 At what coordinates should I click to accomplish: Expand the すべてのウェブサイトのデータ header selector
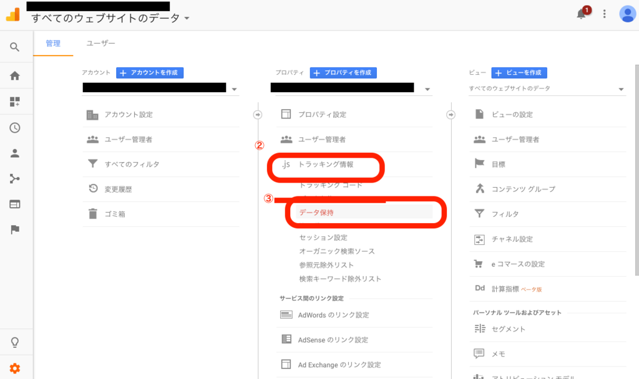click(x=110, y=18)
